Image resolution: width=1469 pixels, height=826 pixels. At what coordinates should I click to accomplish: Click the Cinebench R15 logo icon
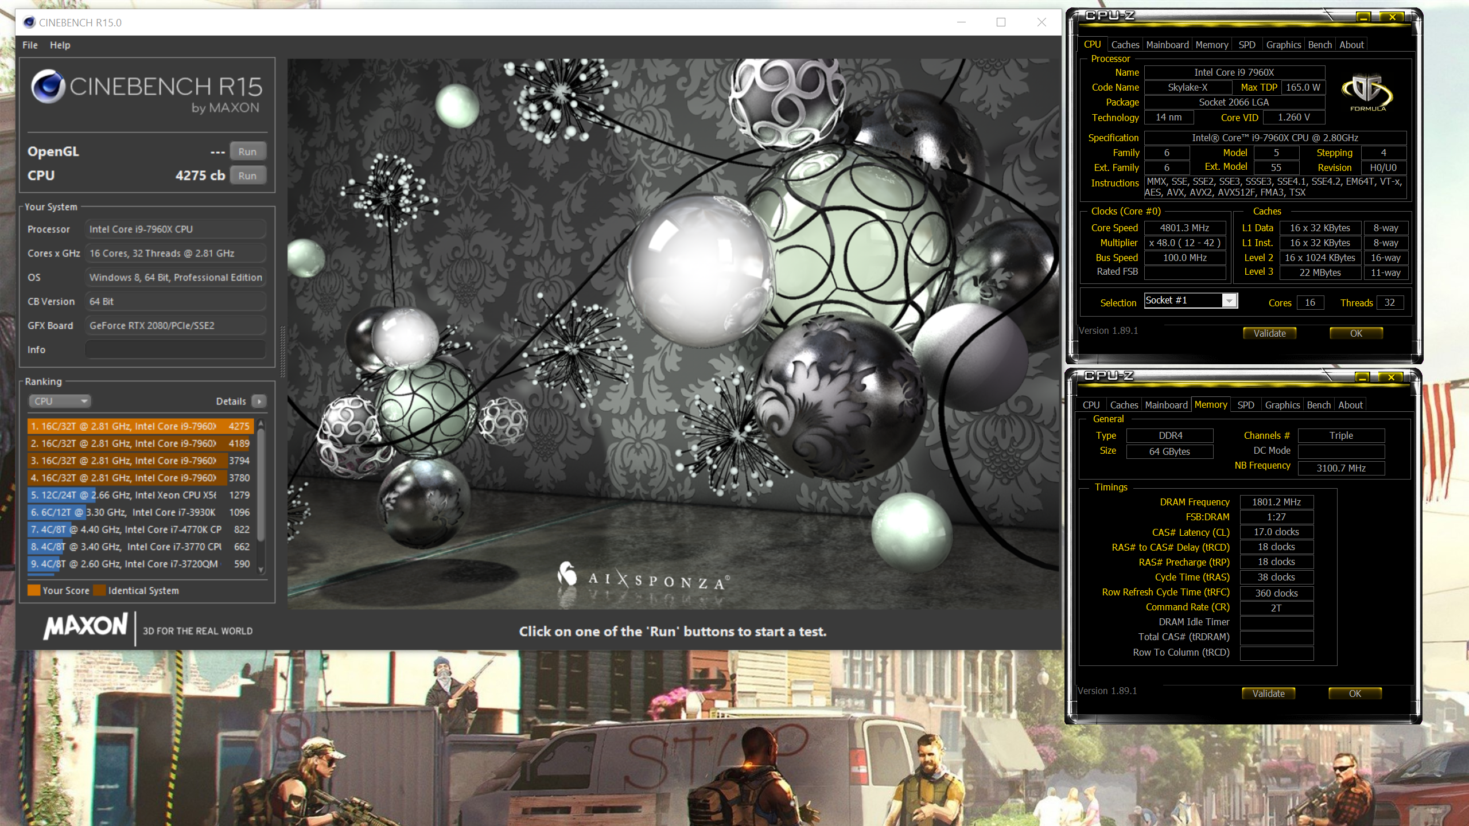point(48,87)
